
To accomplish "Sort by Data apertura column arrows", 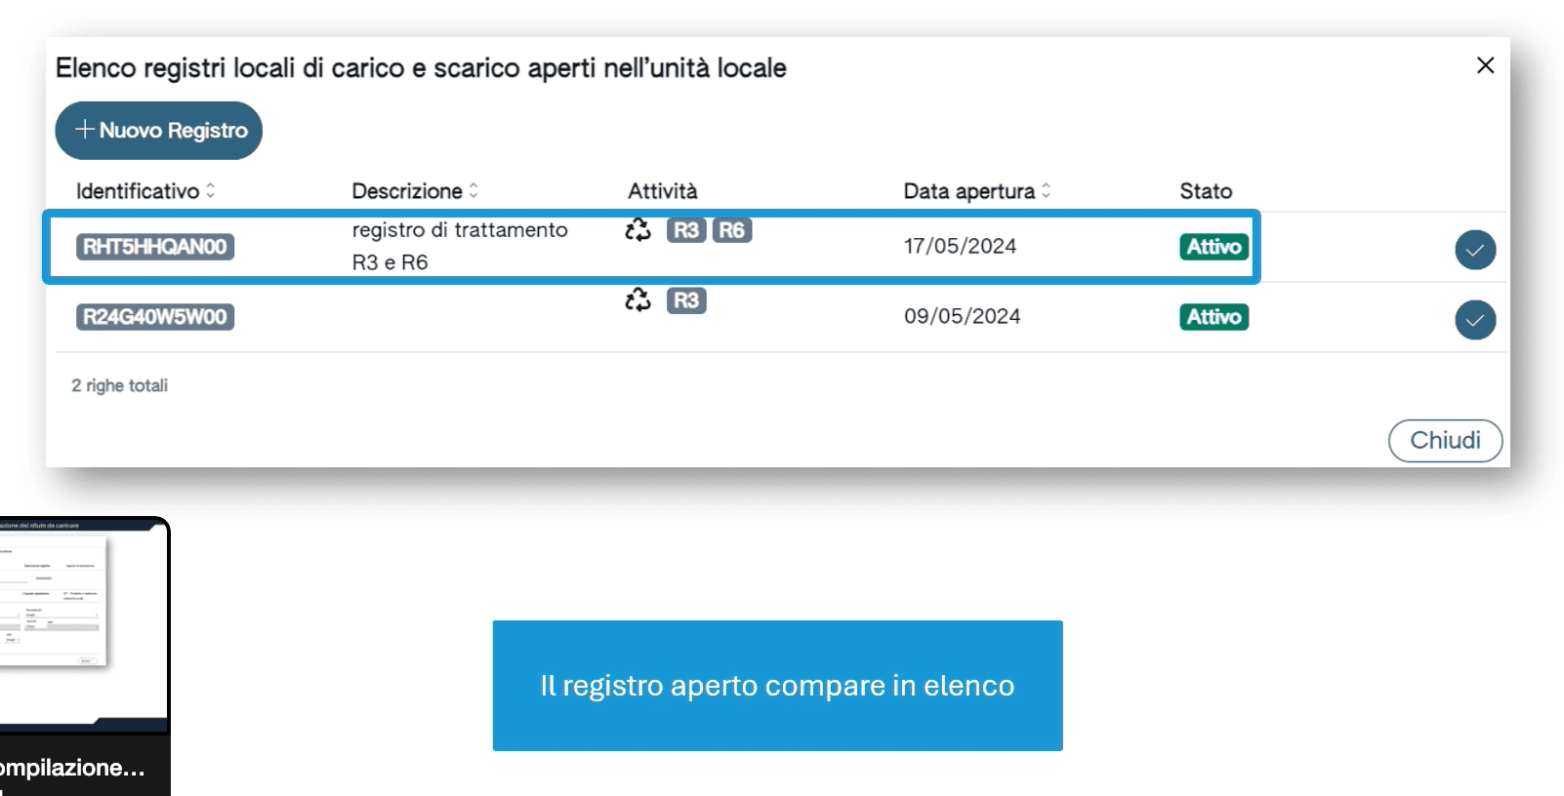I will coord(1046,191).
